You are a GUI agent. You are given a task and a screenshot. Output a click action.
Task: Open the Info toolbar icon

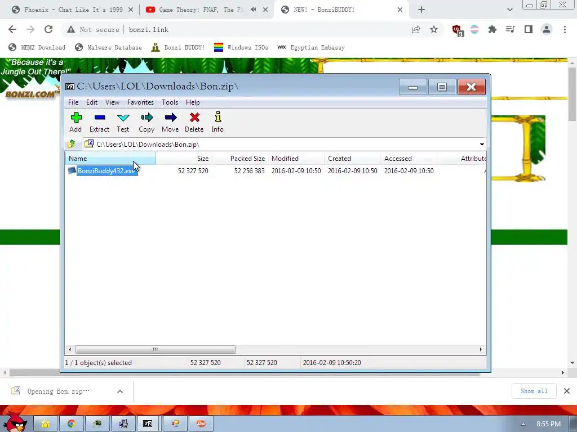coord(218,122)
